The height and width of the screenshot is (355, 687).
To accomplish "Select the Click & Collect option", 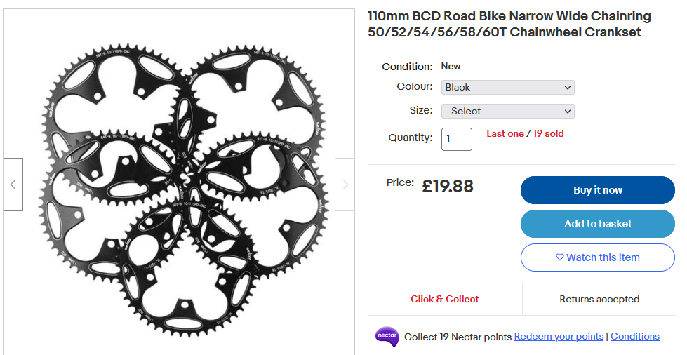I will point(445,299).
